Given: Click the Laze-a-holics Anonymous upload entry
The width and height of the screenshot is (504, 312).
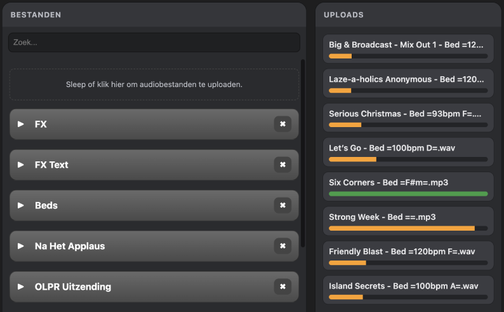Looking at the screenshot, I should (408, 83).
